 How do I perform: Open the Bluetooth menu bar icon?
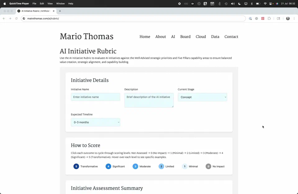click(252, 4)
